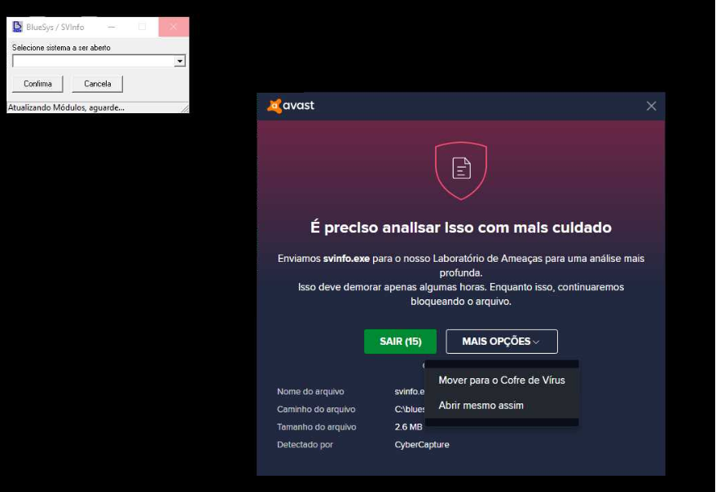Click the CyberCapture detection value
The height and width of the screenshot is (492, 716).
(421, 445)
